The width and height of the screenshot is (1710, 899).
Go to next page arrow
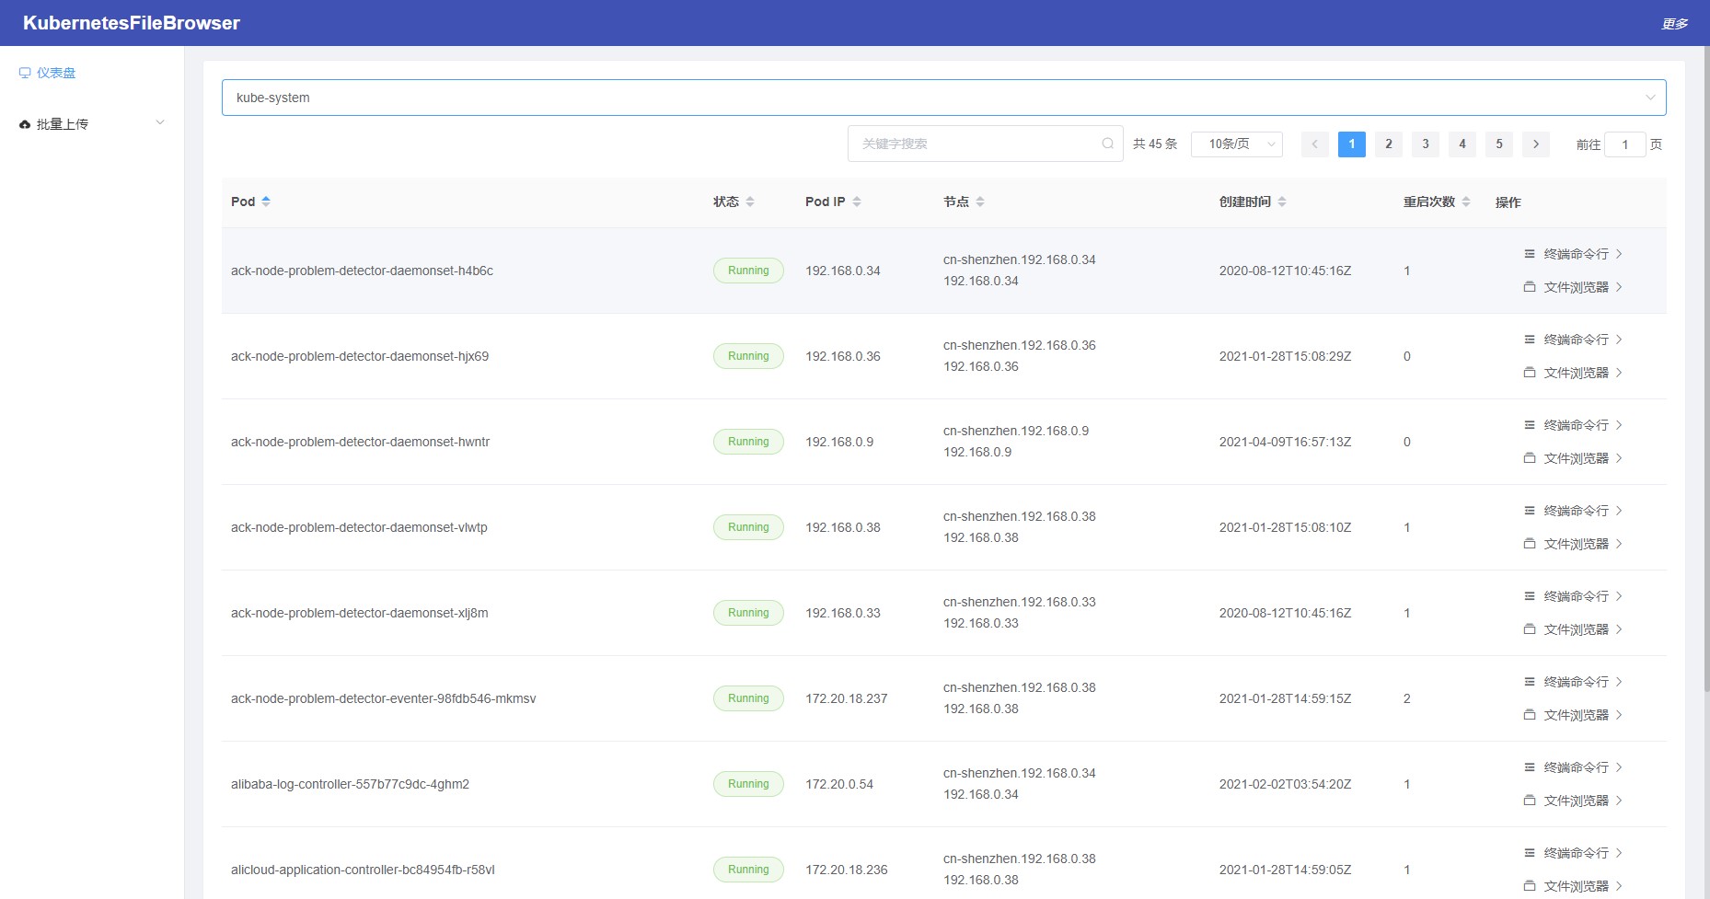[x=1535, y=144]
